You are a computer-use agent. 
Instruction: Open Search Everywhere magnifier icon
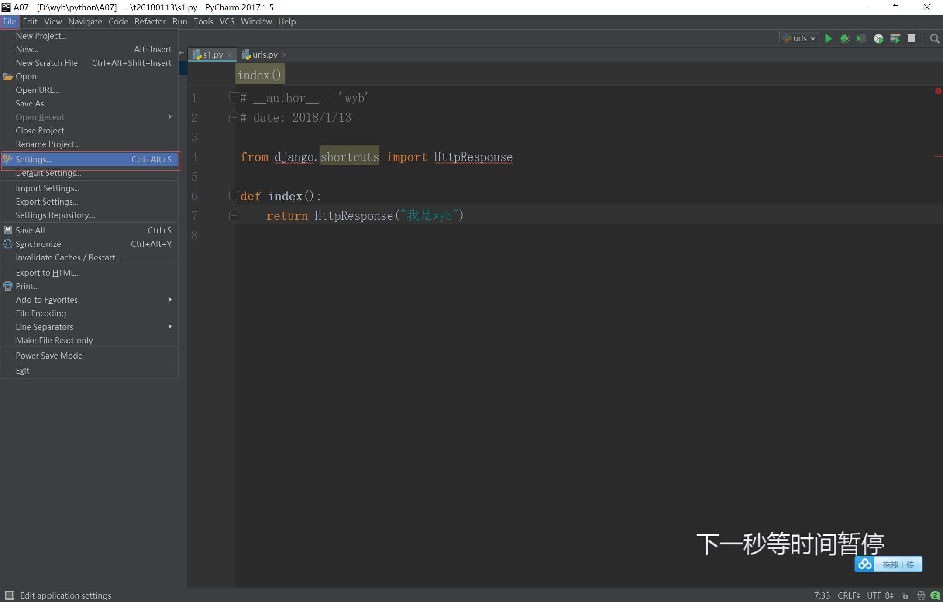[x=934, y=38]
